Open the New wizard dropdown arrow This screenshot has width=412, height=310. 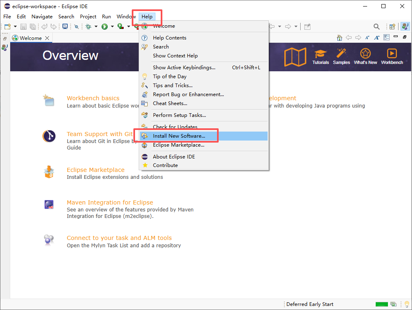pos(15,26)
